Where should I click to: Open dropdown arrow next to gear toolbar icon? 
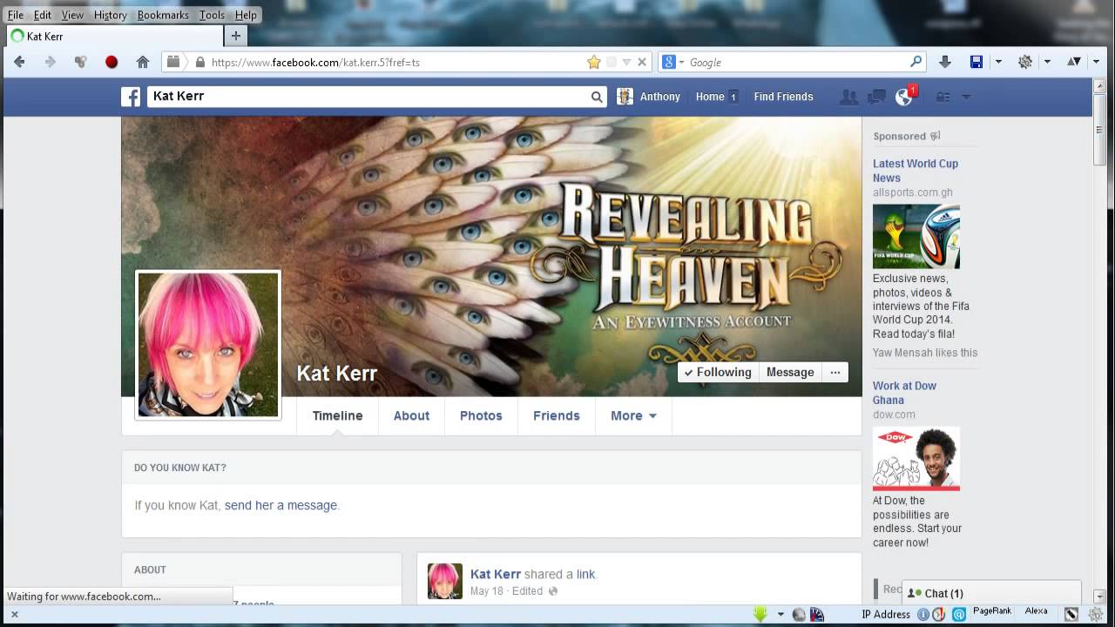coord(1047,62)
